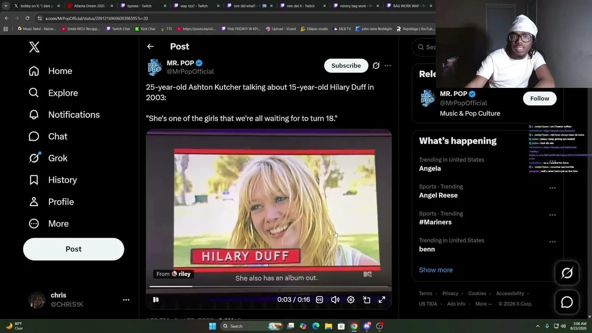
Task: Open the MLB TV bookmark
Action: pos(341,29)
